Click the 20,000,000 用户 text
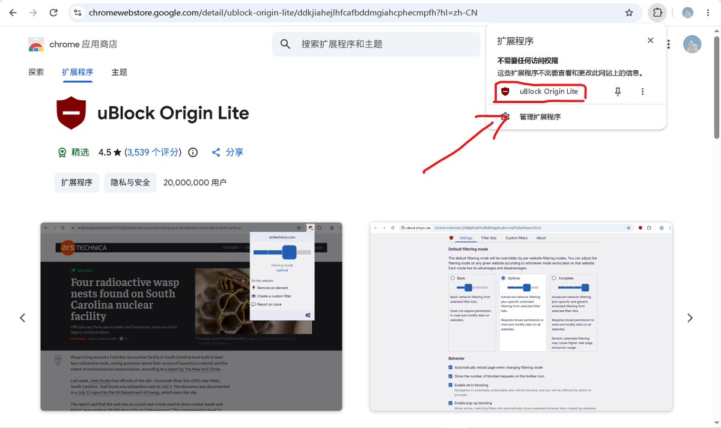The width and height of the screenshot is (721, 428). (195, 182)
